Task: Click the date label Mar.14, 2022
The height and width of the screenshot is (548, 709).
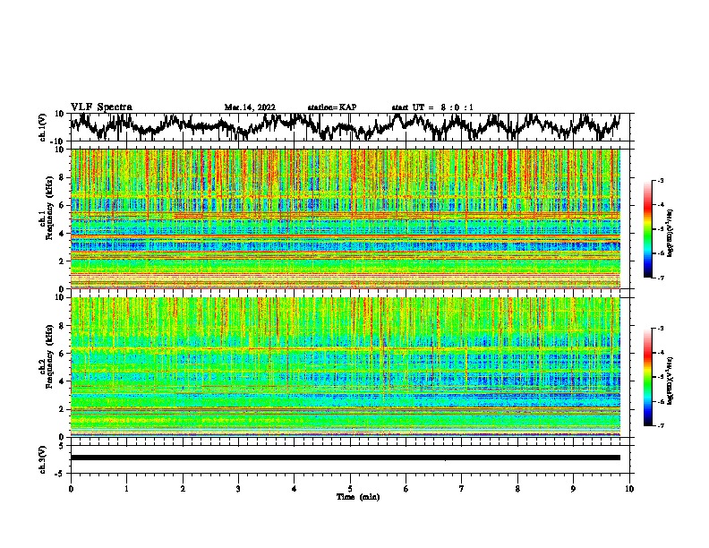Action: [x=250, y=107]
